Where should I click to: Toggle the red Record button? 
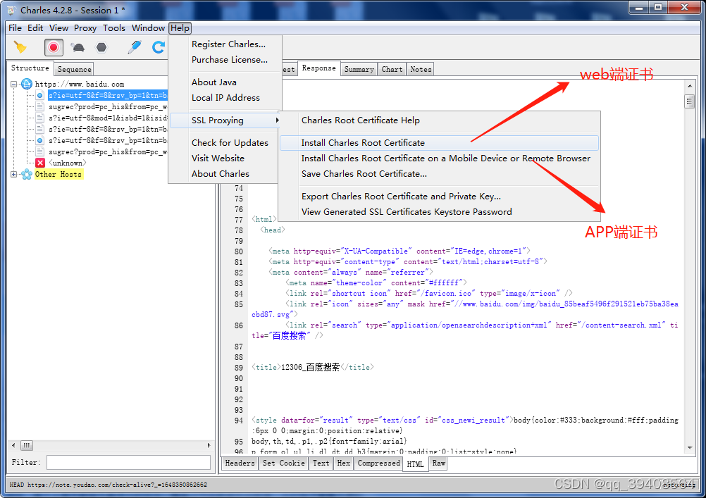coord(54,47)
